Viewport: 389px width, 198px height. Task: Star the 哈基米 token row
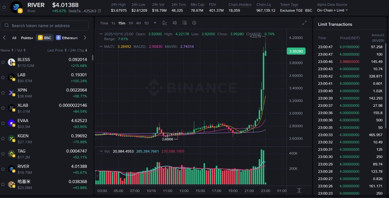[3, 184]
